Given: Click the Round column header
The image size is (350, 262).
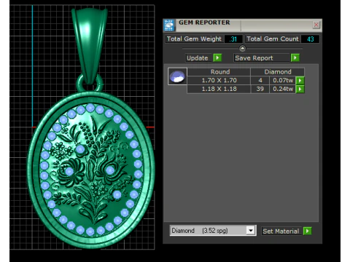Looking at the screenshot, I should point(219,72).
